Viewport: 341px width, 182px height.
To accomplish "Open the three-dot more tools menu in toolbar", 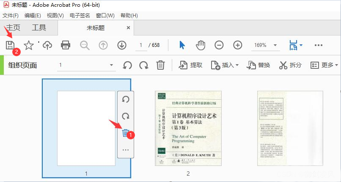I will [x=319, y=45].
